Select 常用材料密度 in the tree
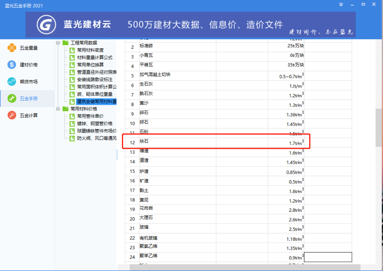383x271 pixels. tap(90, 50)
